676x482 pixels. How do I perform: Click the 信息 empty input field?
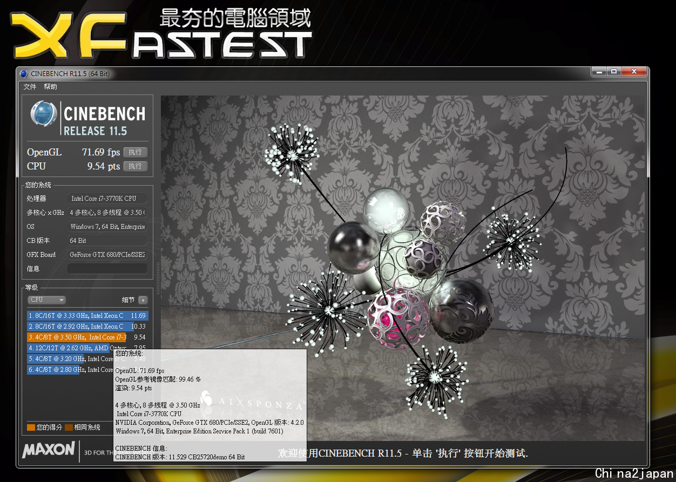(x=107, y=269)
